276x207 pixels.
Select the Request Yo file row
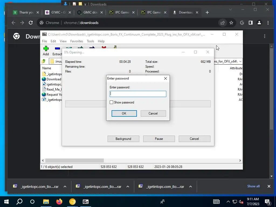coord(52,95)
